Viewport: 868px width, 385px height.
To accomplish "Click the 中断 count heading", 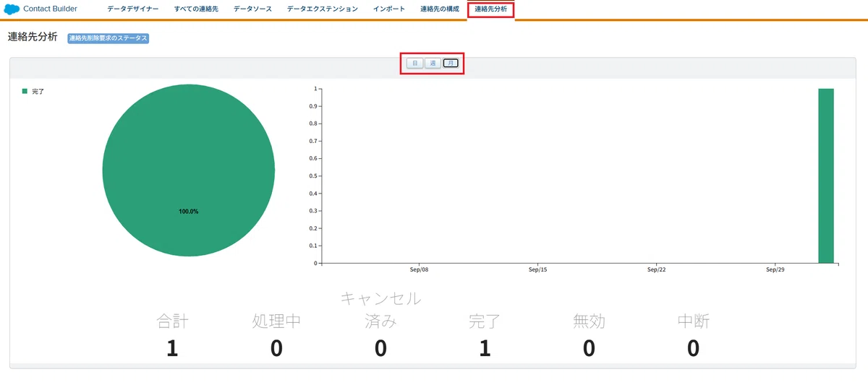I will click(x=693, y=321).
